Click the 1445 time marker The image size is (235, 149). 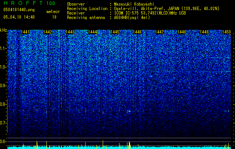pyautogui.click(x=115, y=32)
